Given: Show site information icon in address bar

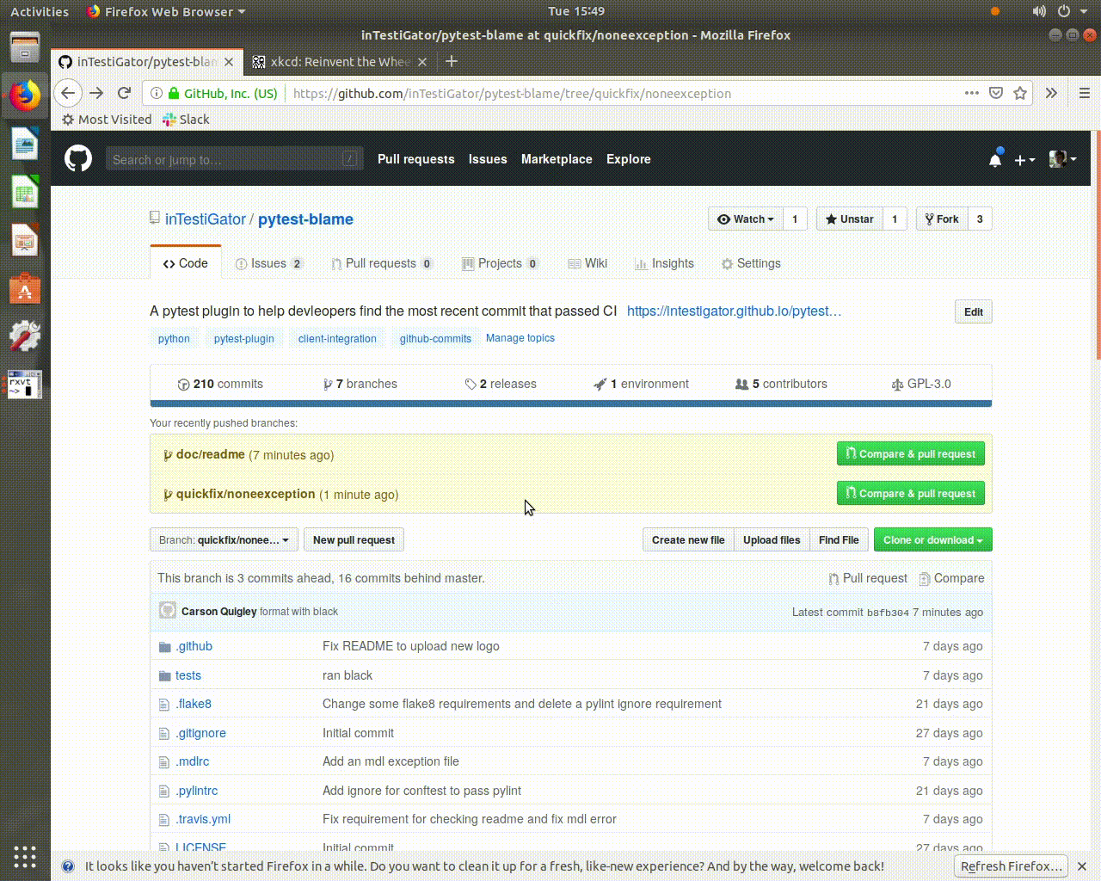Looking at the screenshot, I should (x=156, y=93).
